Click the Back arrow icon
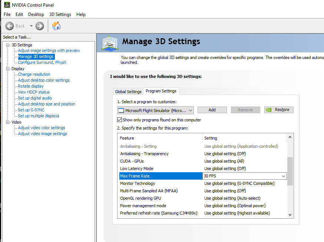This screenshot has height=242, width=324. (10, 26)
